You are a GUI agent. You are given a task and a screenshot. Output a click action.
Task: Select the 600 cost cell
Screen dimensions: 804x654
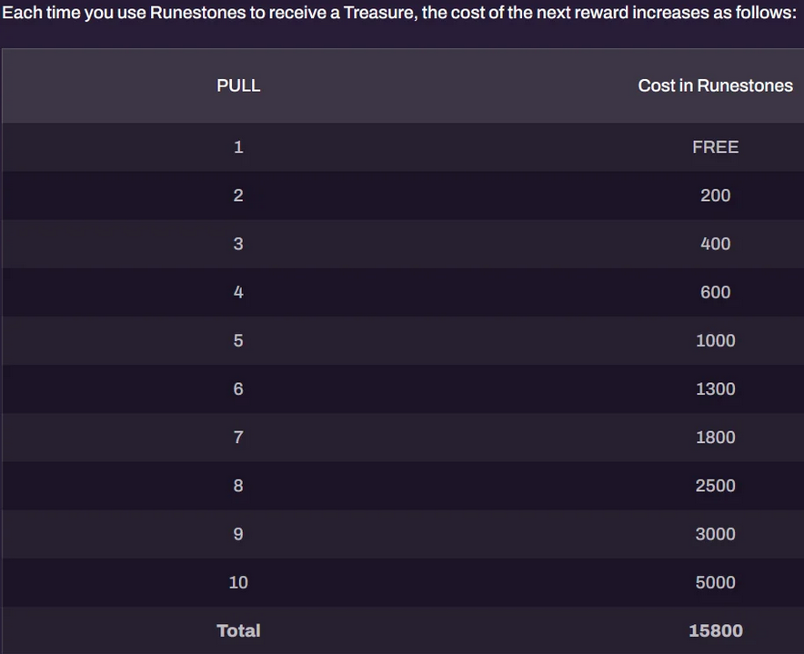click(x=715, y=292)
